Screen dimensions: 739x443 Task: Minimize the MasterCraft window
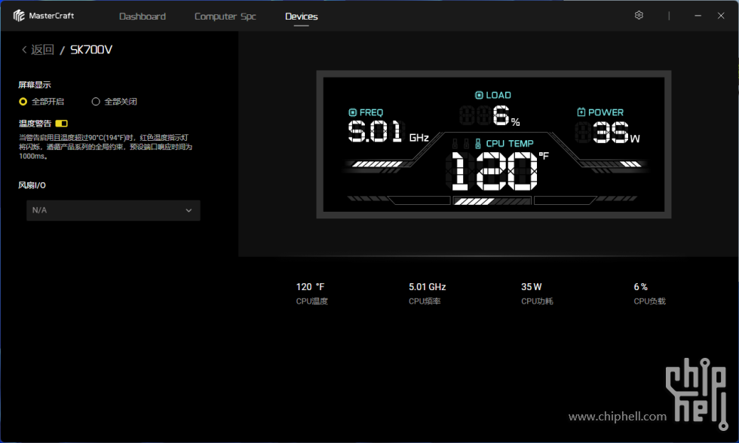pos(699,16)
